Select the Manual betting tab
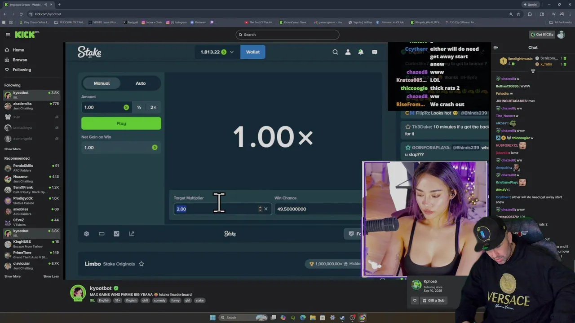Image resolution: width=575 pixels, height=323 pixels. coord(102,83)
